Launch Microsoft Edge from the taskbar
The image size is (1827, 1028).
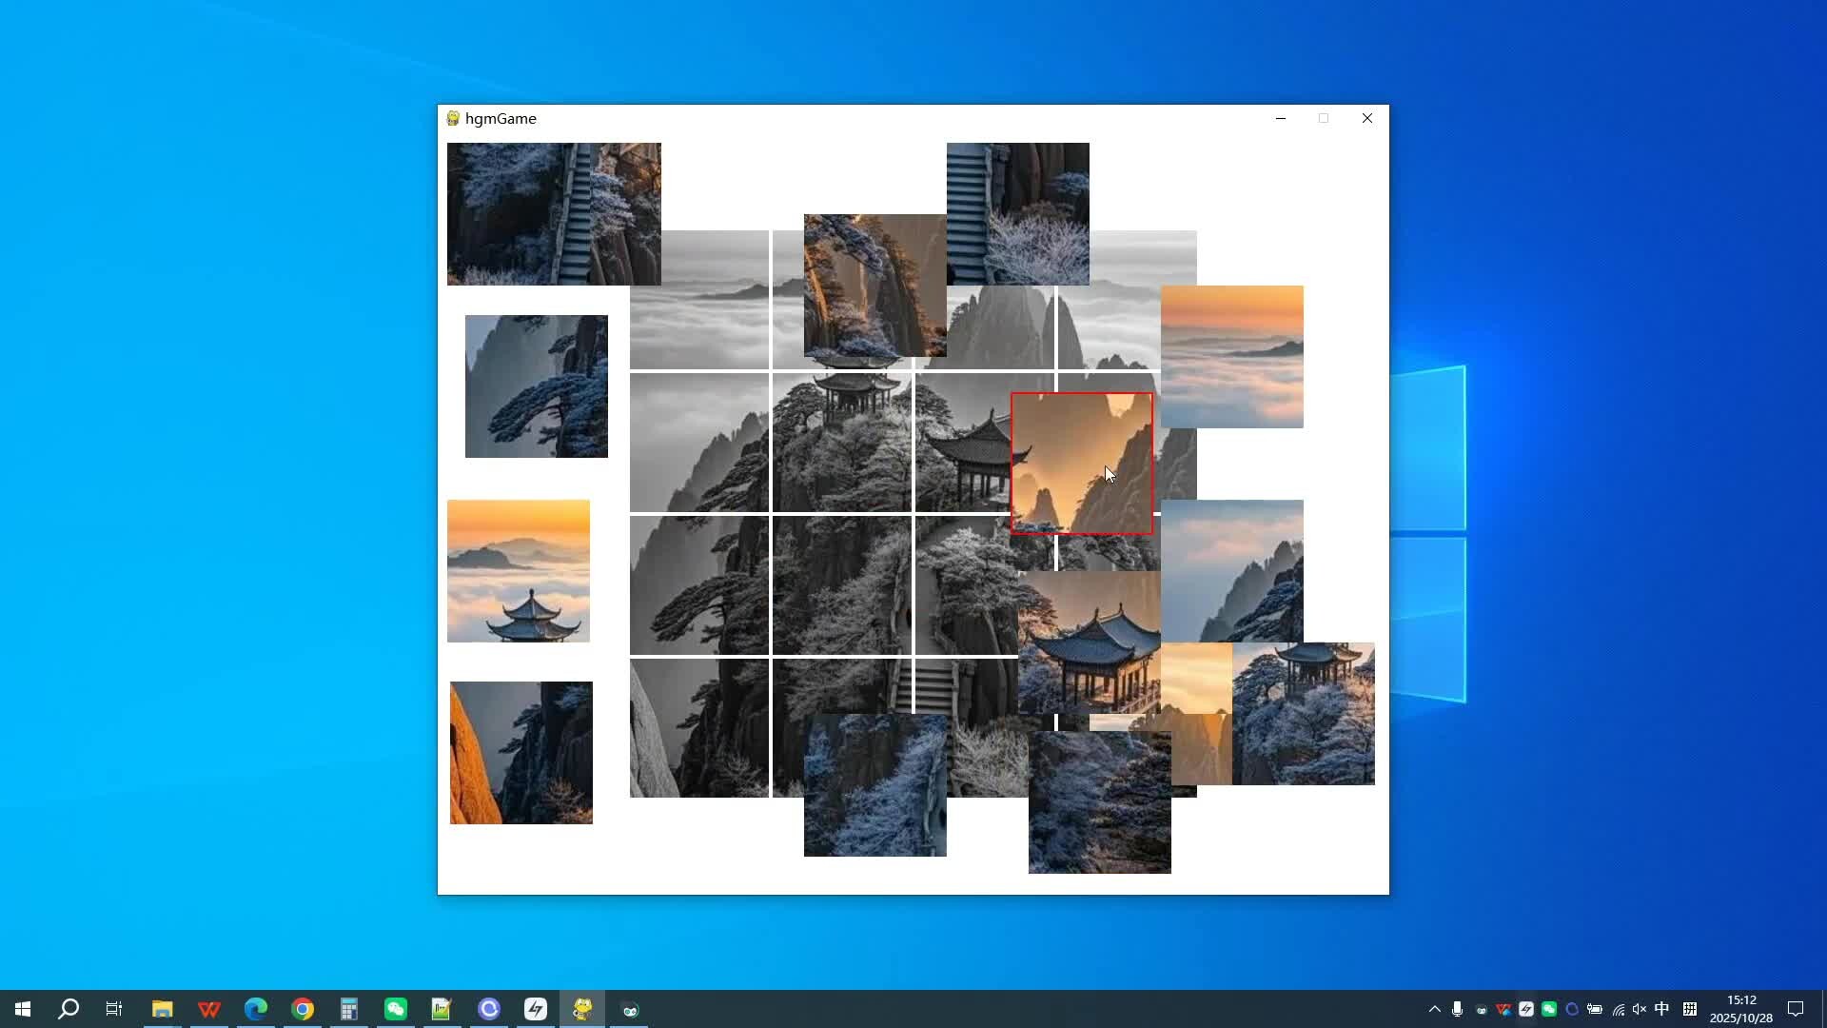click(x=256, y=1009)
